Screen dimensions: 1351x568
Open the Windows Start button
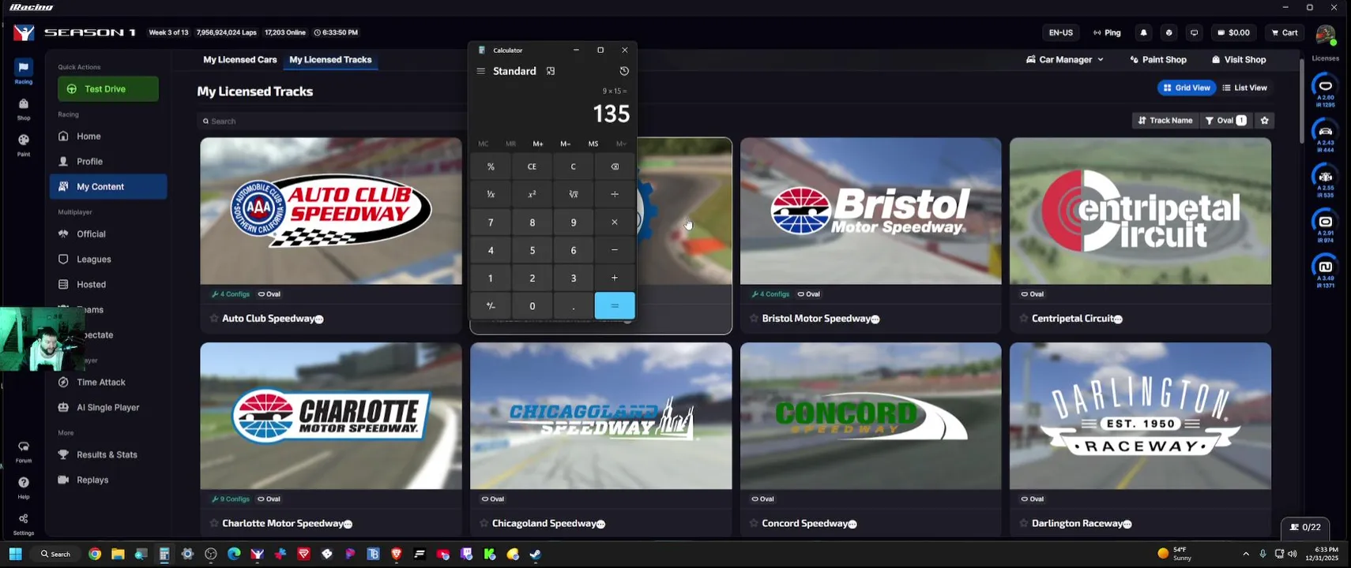[x=15, y=554]
